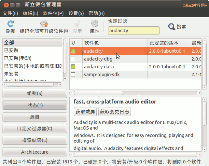The height and width of the screenshot is (166, 209).
Task: Click the 自定义过滤器(C) button
Action: click(35, 129)
